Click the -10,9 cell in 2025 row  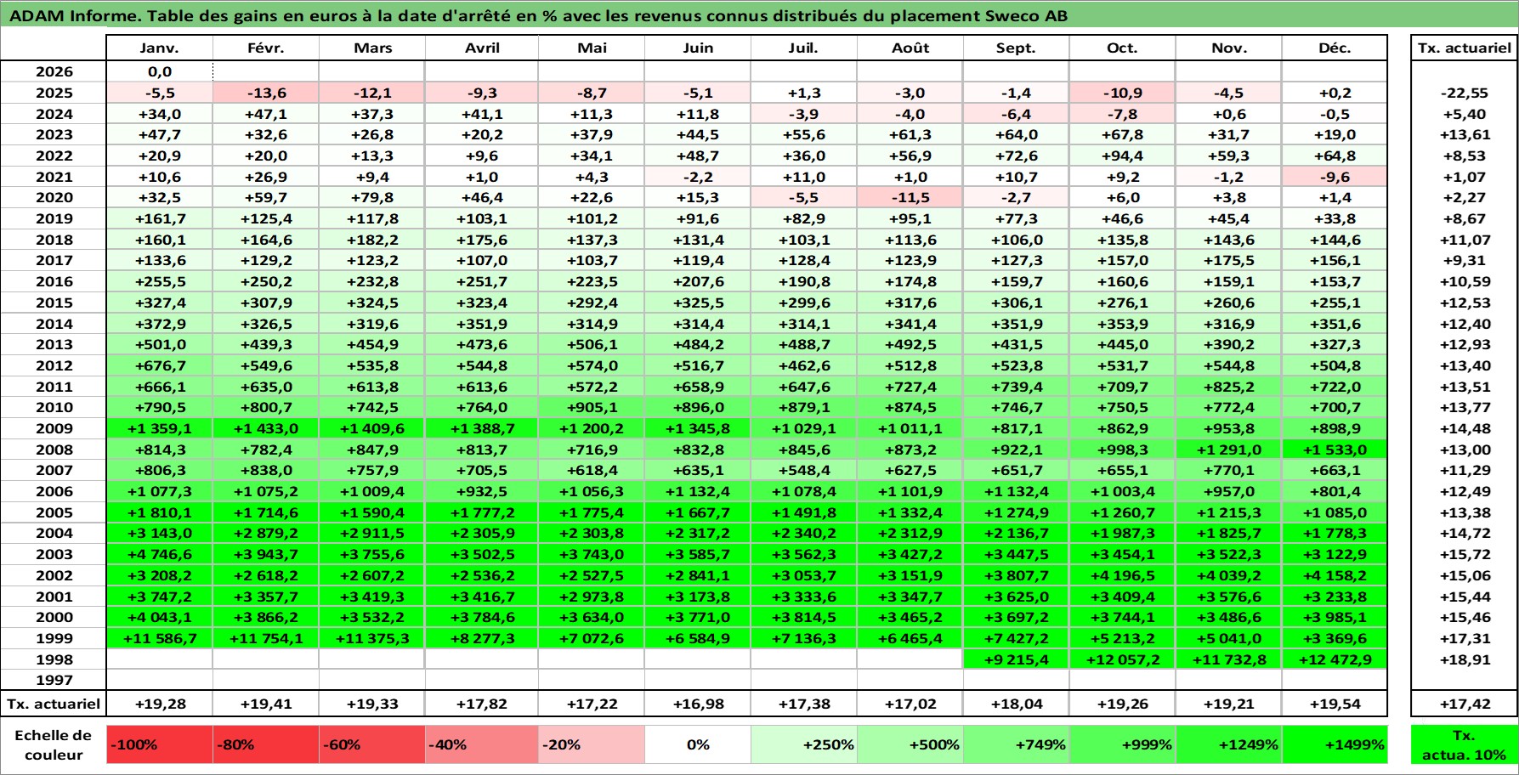1122,93
